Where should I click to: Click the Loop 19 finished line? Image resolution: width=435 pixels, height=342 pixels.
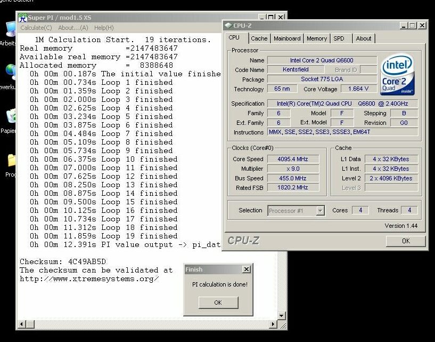click(x=104, y=236)
